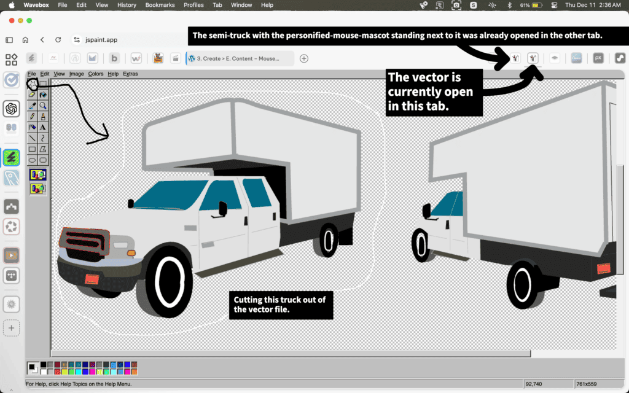Viewport: 629px width, 393px height.
Task: Enable the opaque selection mode option
Action: point(37,175)
